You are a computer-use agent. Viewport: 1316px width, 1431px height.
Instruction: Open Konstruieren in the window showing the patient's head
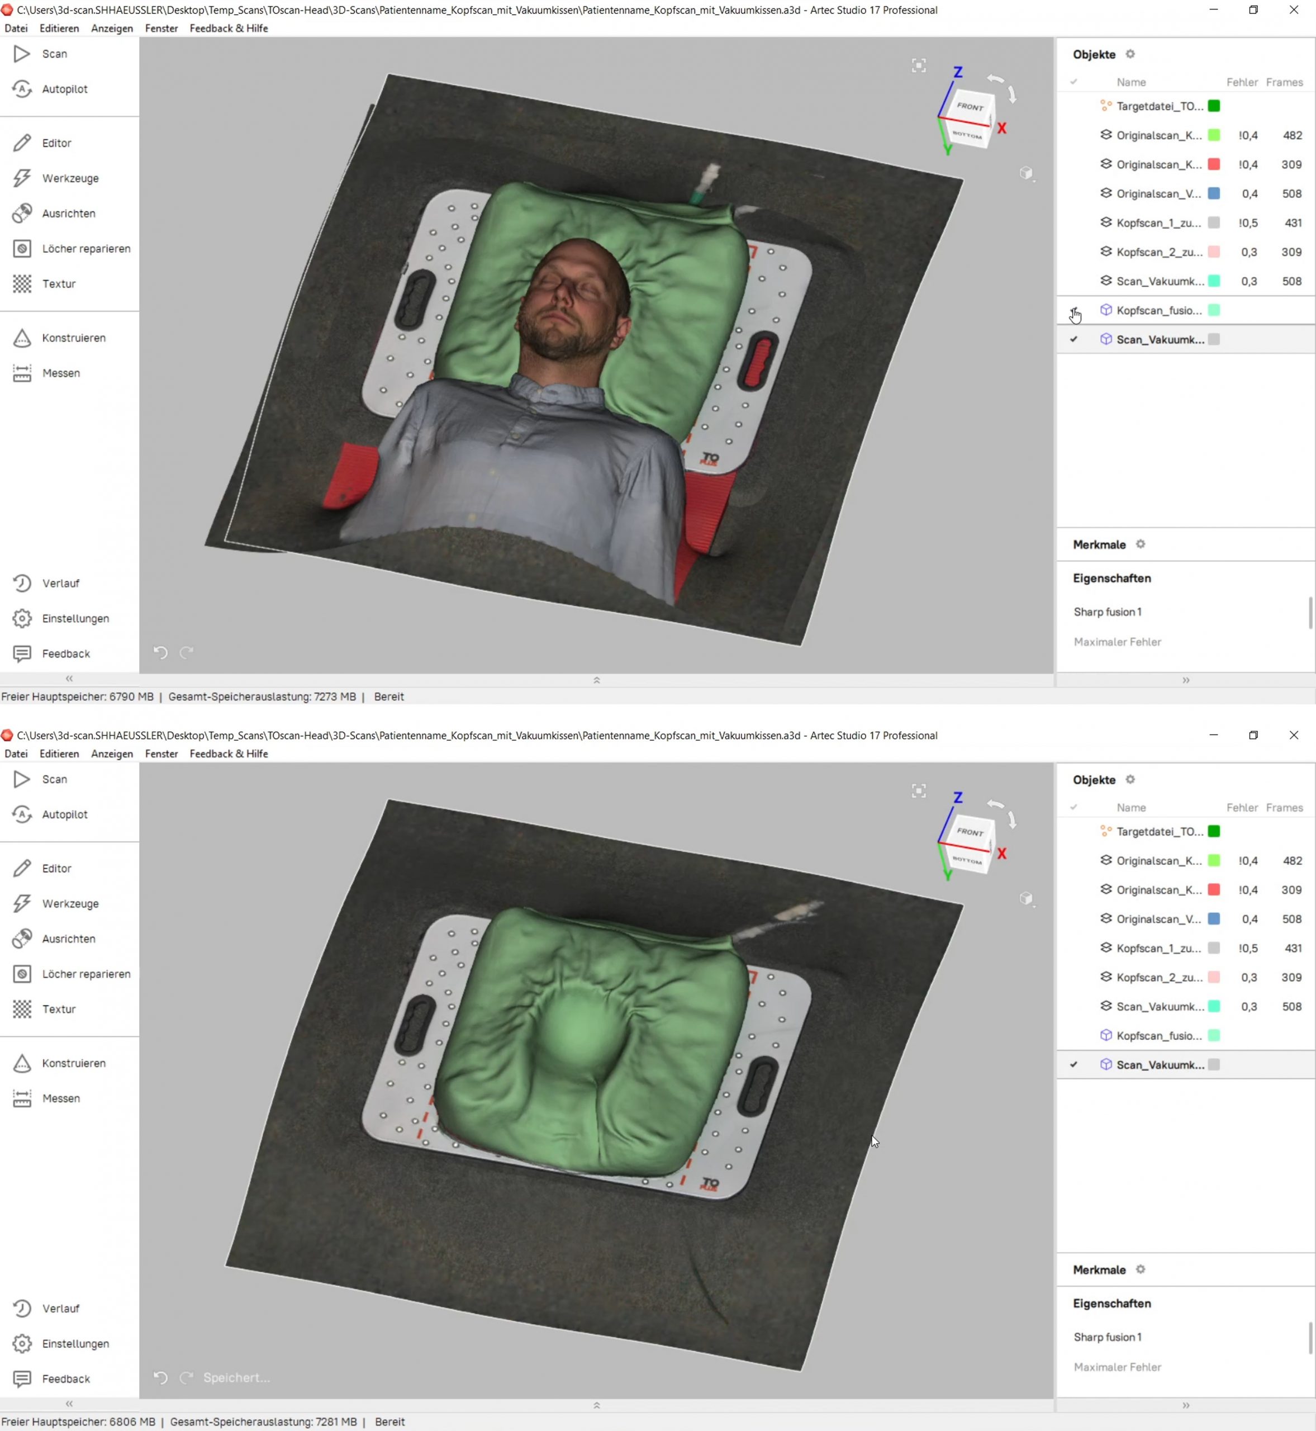point(59,338)
